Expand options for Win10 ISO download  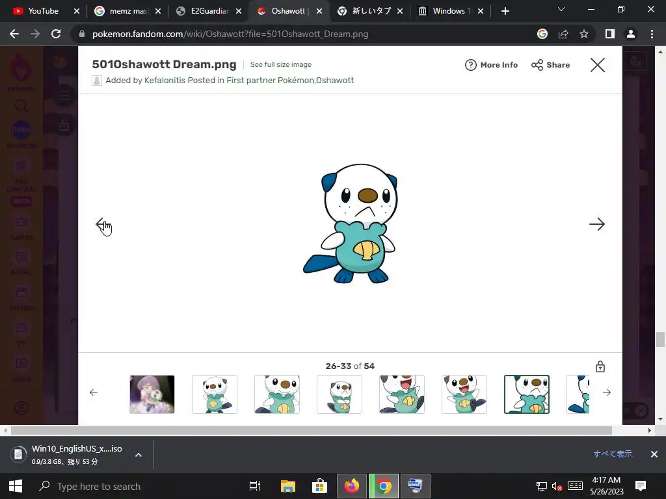tap(139, 455)
